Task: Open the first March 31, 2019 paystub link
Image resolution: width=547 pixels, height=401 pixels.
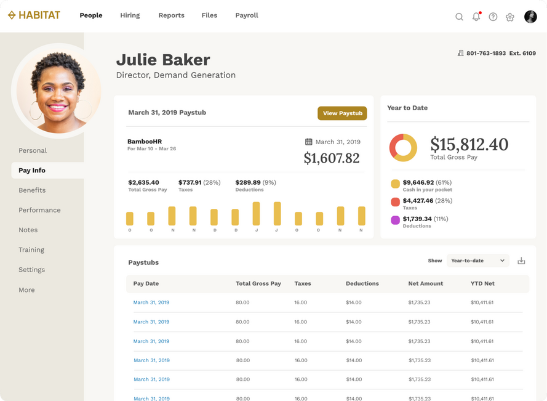Action: (x=151, y=302)
